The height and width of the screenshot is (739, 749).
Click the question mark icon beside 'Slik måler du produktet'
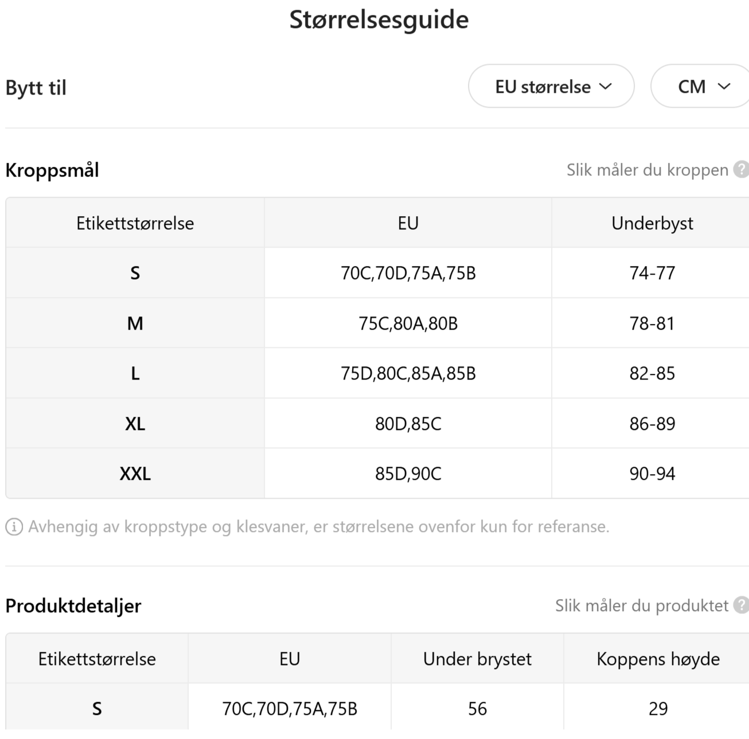click(x=742, y=605)
